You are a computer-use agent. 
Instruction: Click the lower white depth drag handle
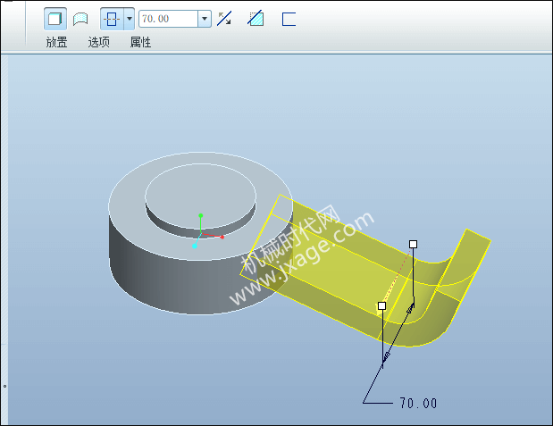click(x=382, y=305)
